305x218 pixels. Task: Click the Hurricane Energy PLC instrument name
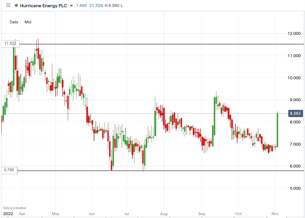pos(43,5)
